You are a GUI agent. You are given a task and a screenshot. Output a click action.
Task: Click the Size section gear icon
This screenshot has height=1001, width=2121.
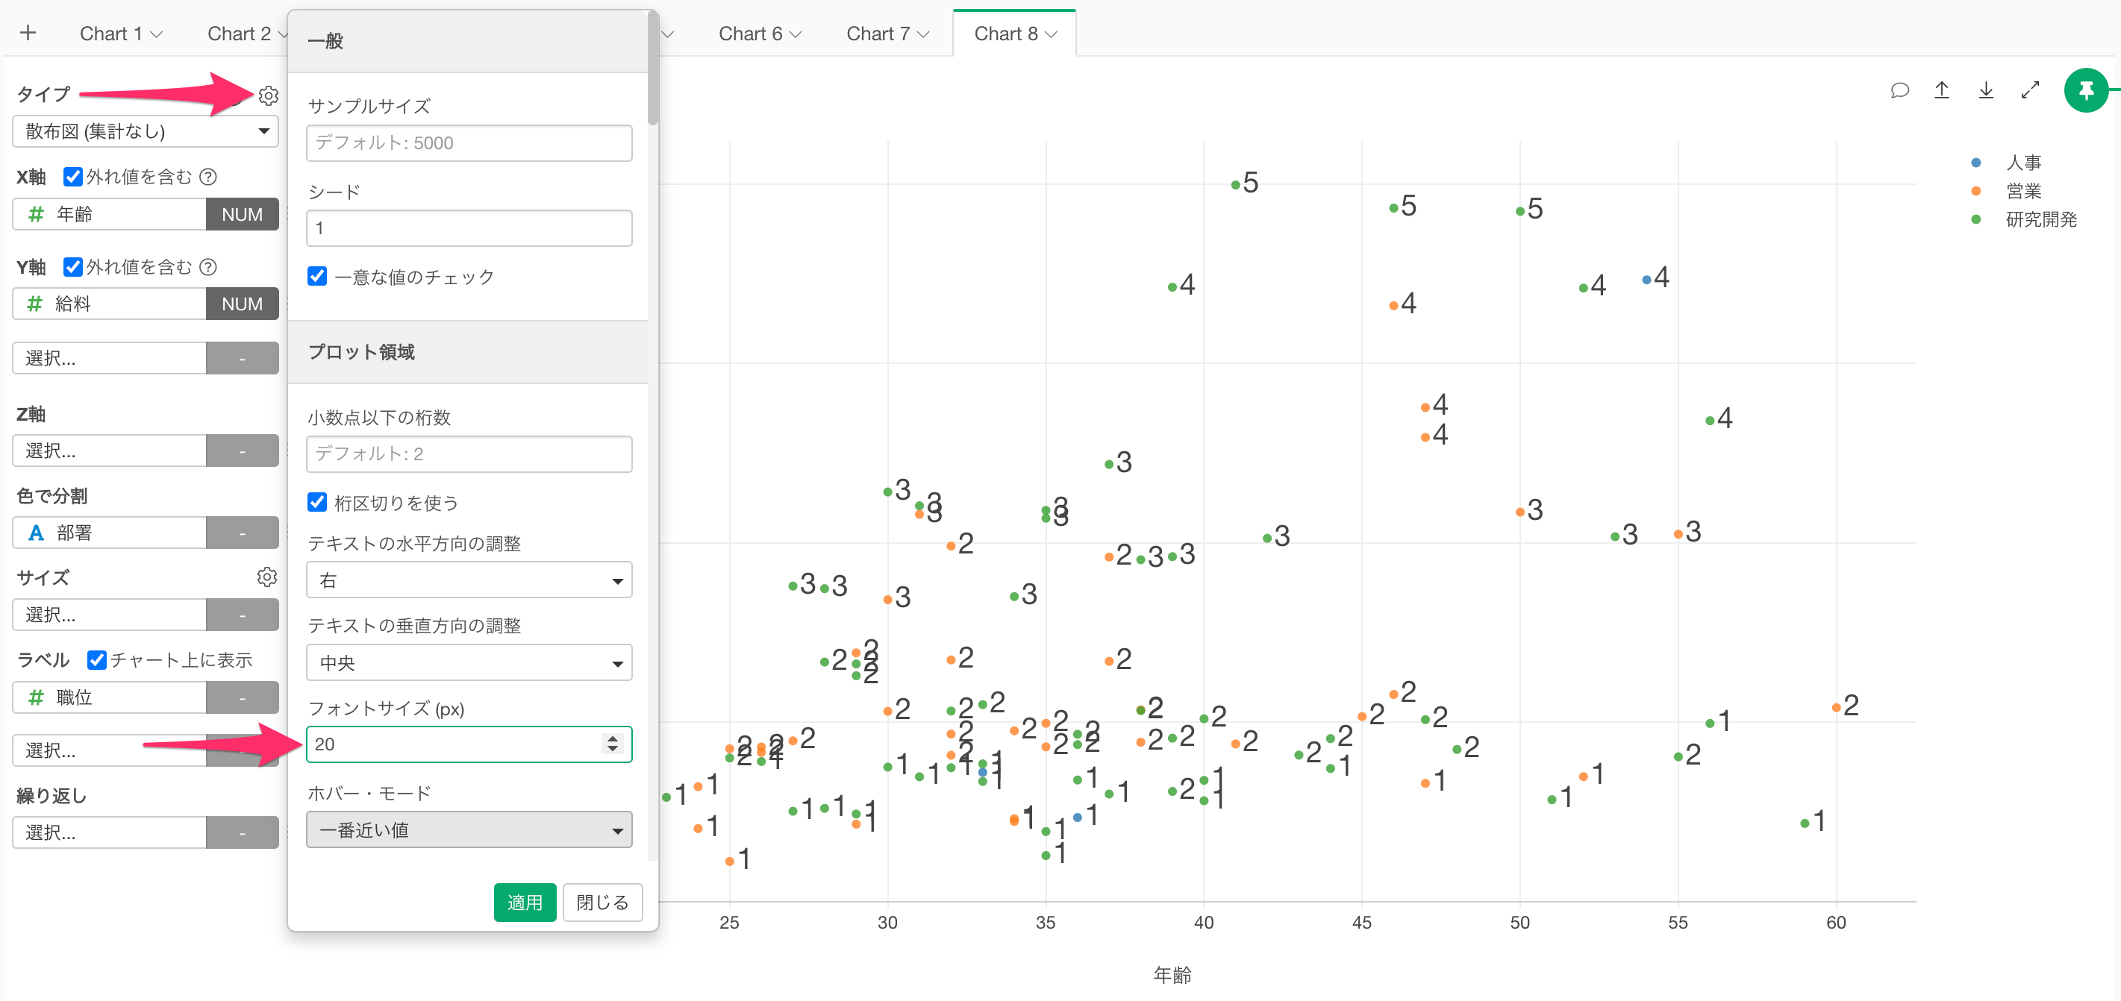(266, 577)
